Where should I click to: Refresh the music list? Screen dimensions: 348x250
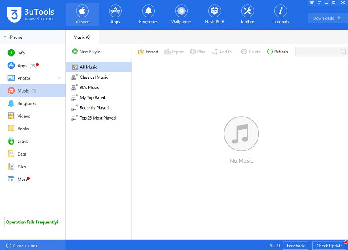[x=277, y=52]
